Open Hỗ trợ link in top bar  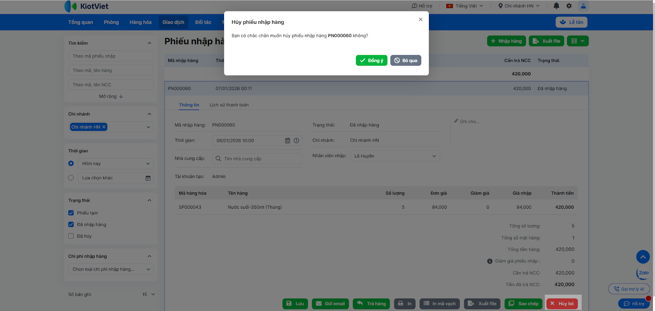point(422,6)
